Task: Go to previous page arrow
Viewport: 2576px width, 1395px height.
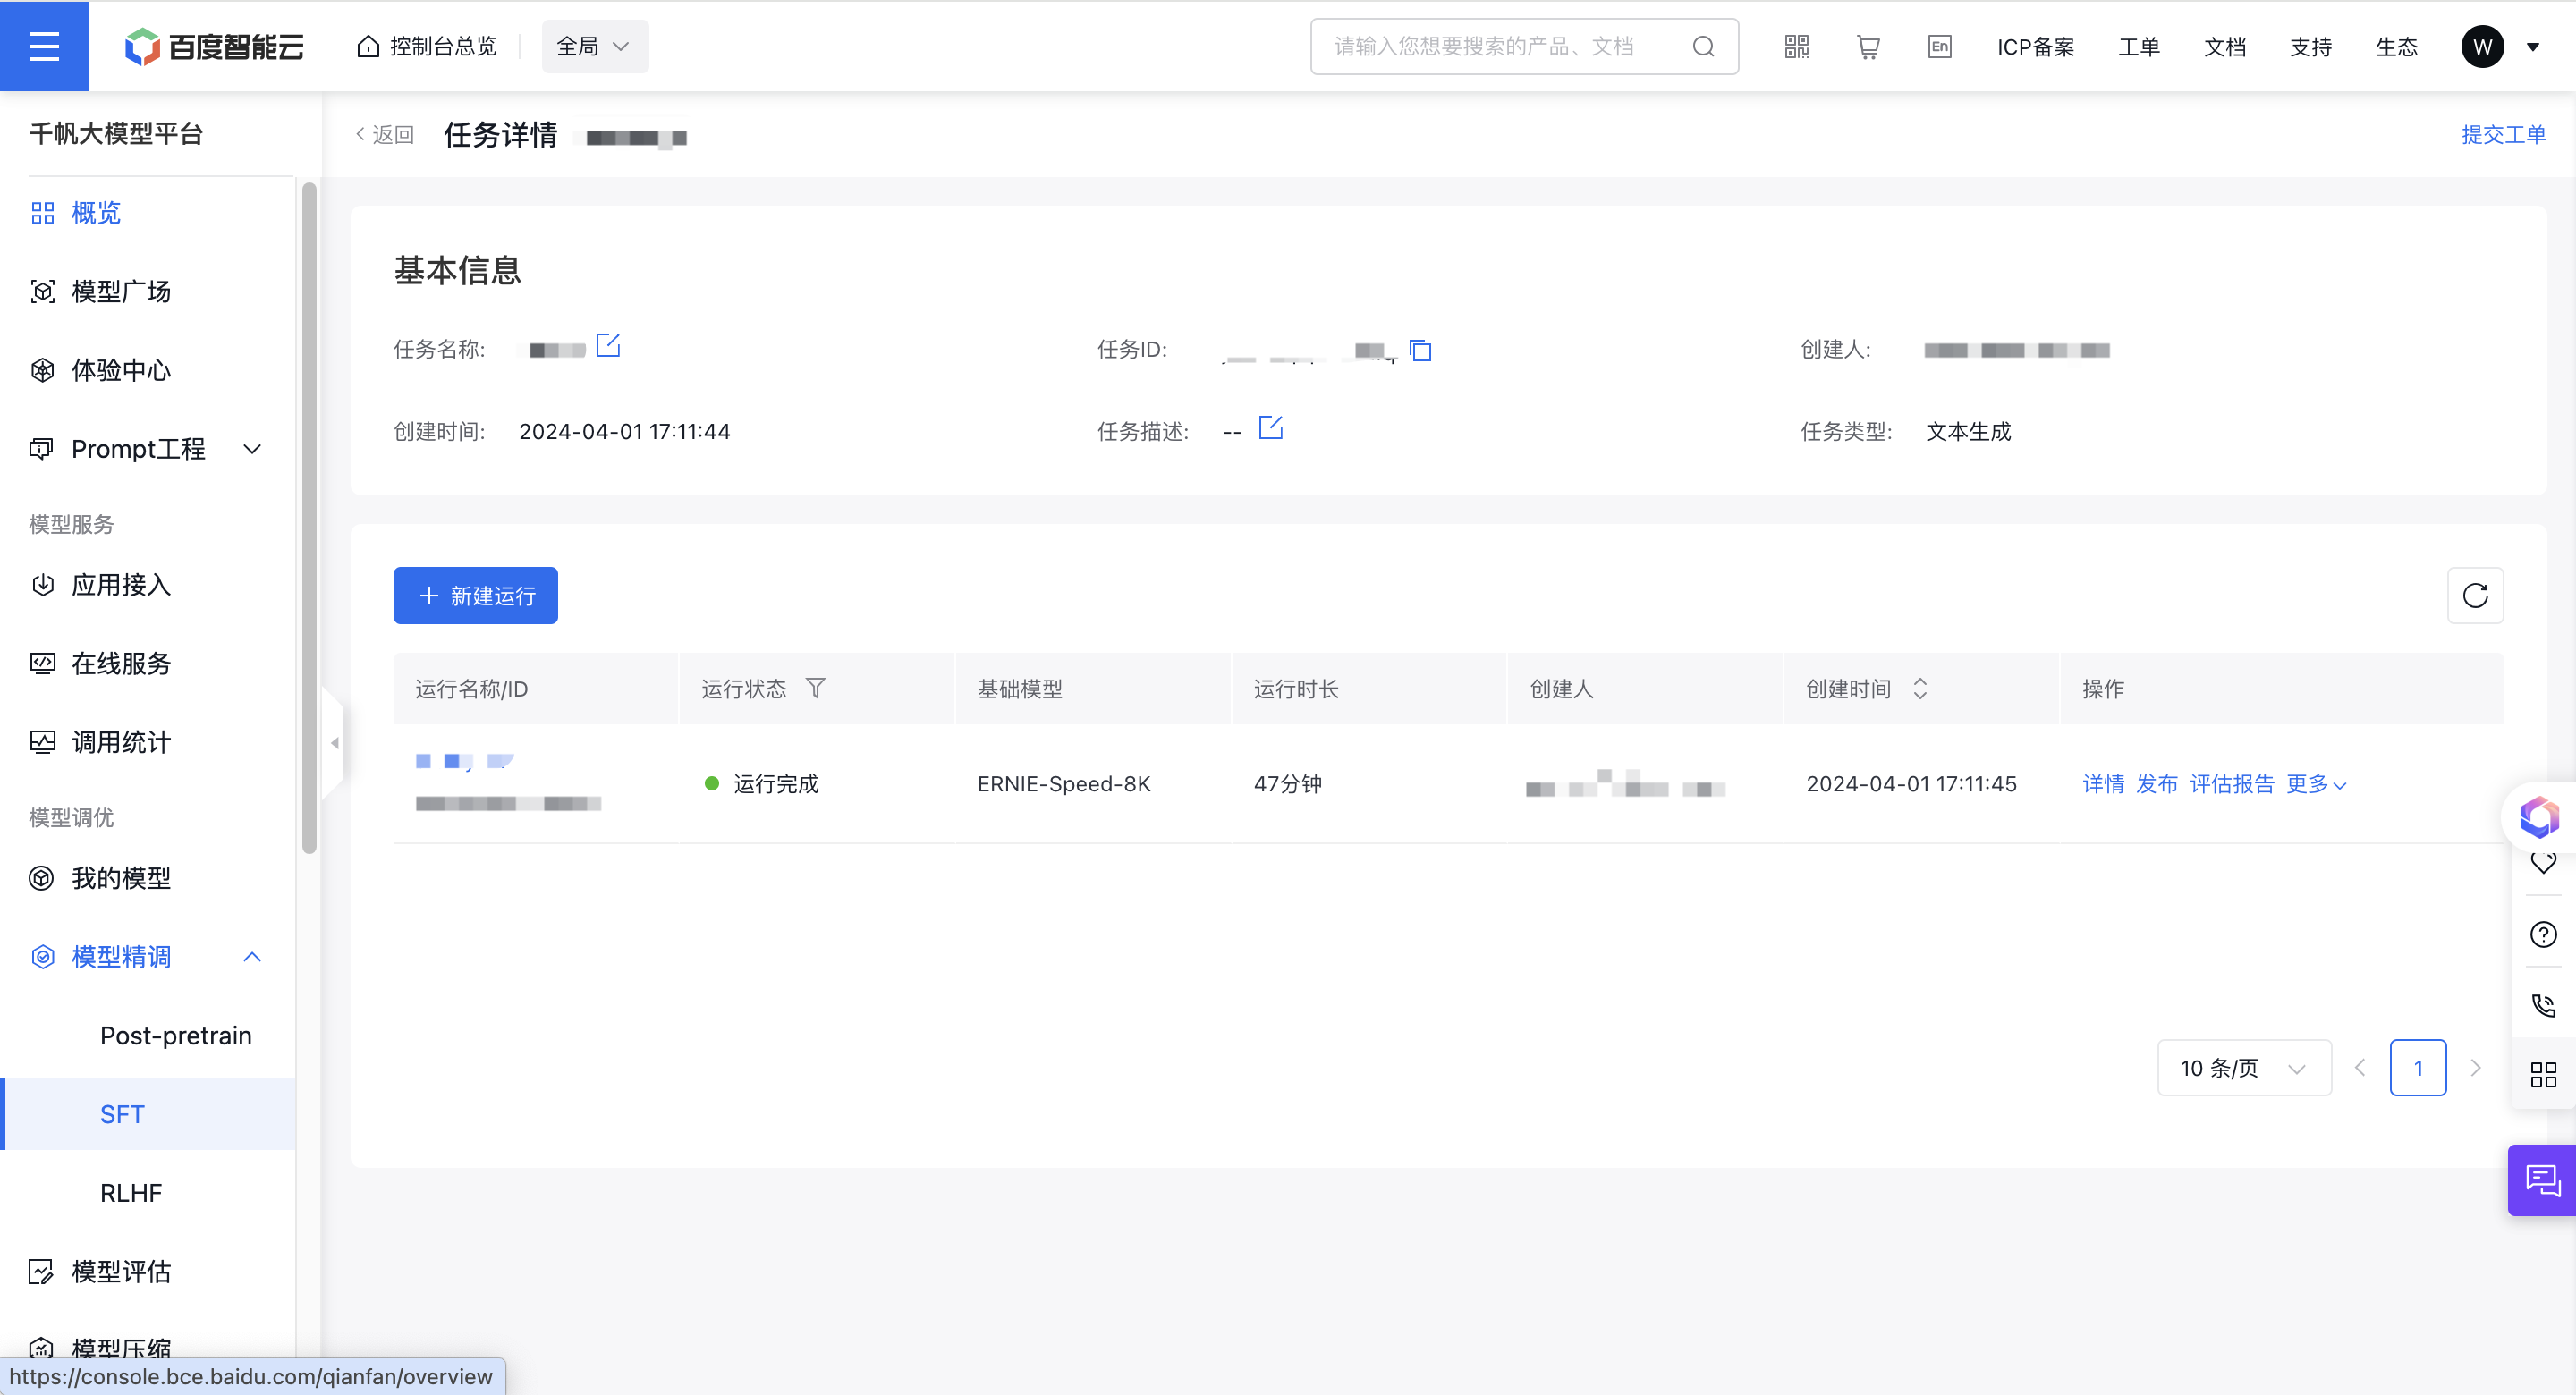Action: pos(2360,1068)
